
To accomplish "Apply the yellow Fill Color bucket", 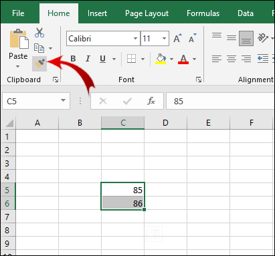I will pyautogui.click(x=161, y=59).
